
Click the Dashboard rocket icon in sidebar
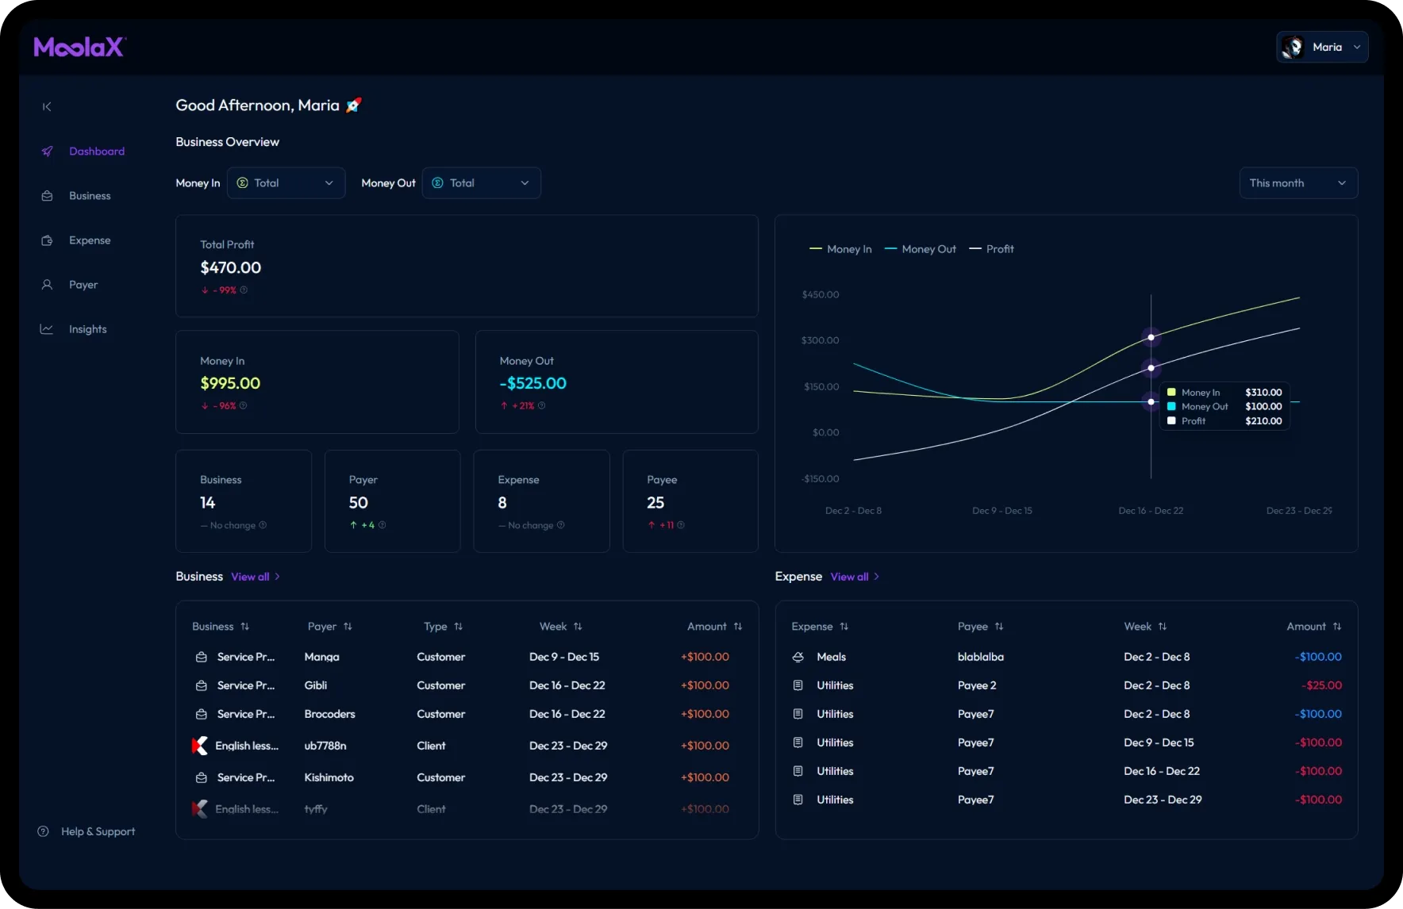48,151
